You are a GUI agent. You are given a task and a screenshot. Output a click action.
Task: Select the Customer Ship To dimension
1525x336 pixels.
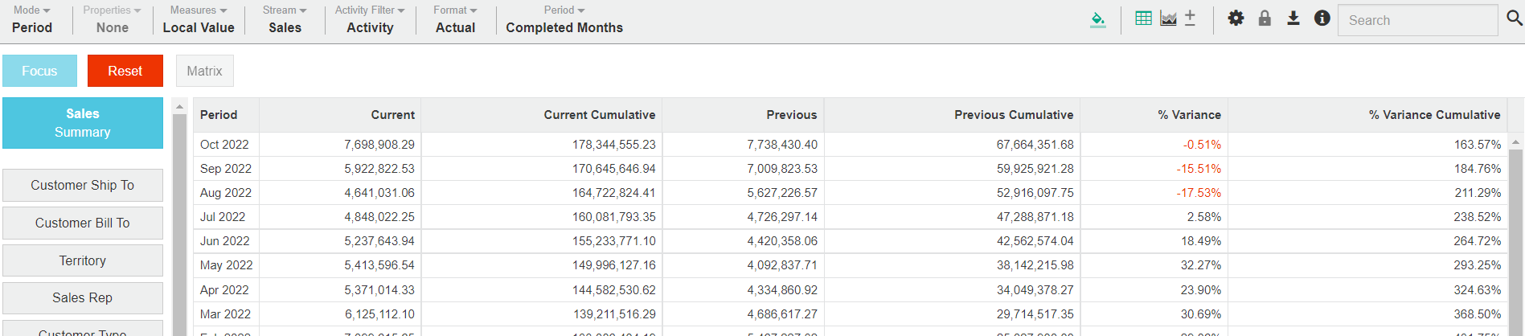pos(83,185)
